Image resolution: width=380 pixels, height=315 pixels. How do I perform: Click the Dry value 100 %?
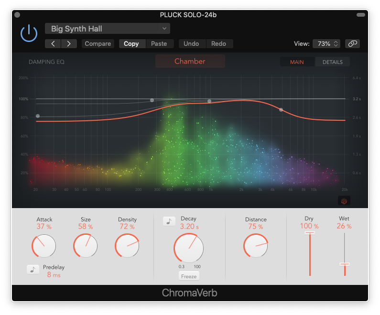pos(309,226)
